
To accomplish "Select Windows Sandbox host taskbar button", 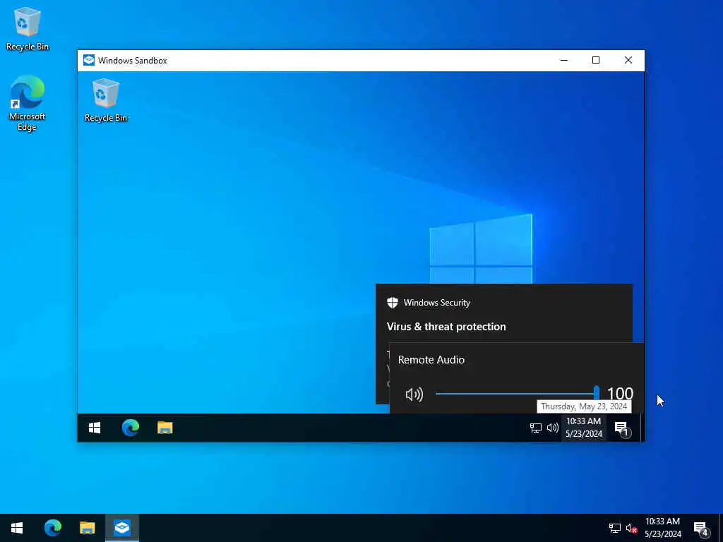I will pos(121,528).
